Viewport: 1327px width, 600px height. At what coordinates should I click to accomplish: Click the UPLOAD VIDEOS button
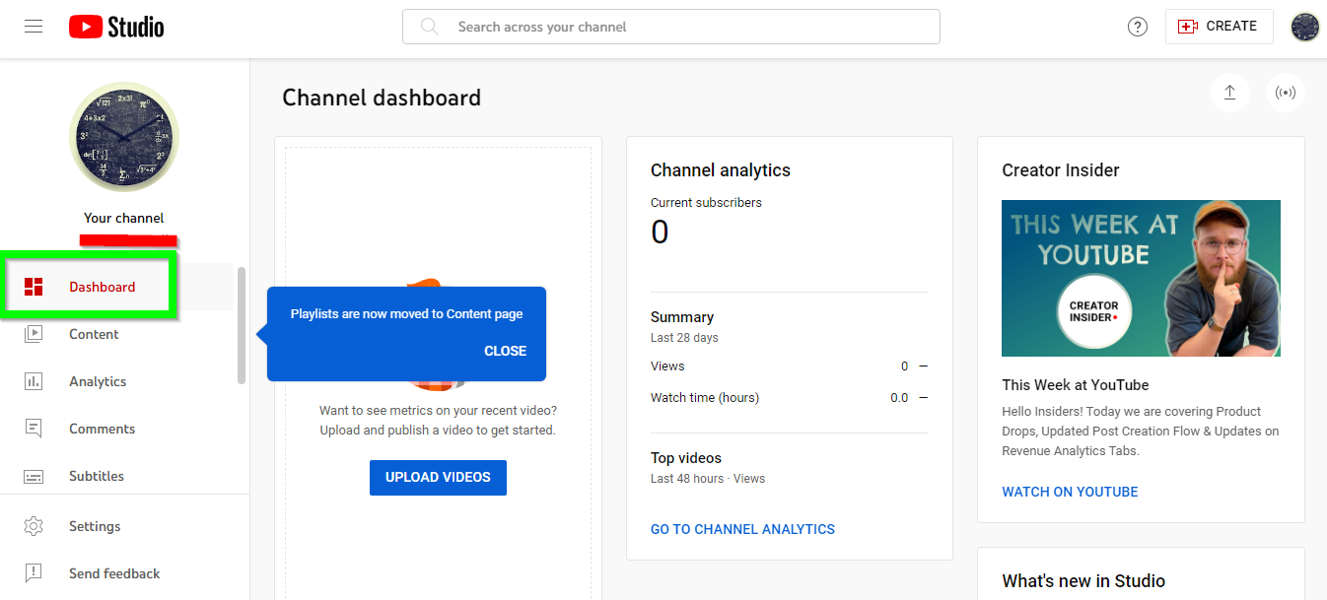click(438, 477)
